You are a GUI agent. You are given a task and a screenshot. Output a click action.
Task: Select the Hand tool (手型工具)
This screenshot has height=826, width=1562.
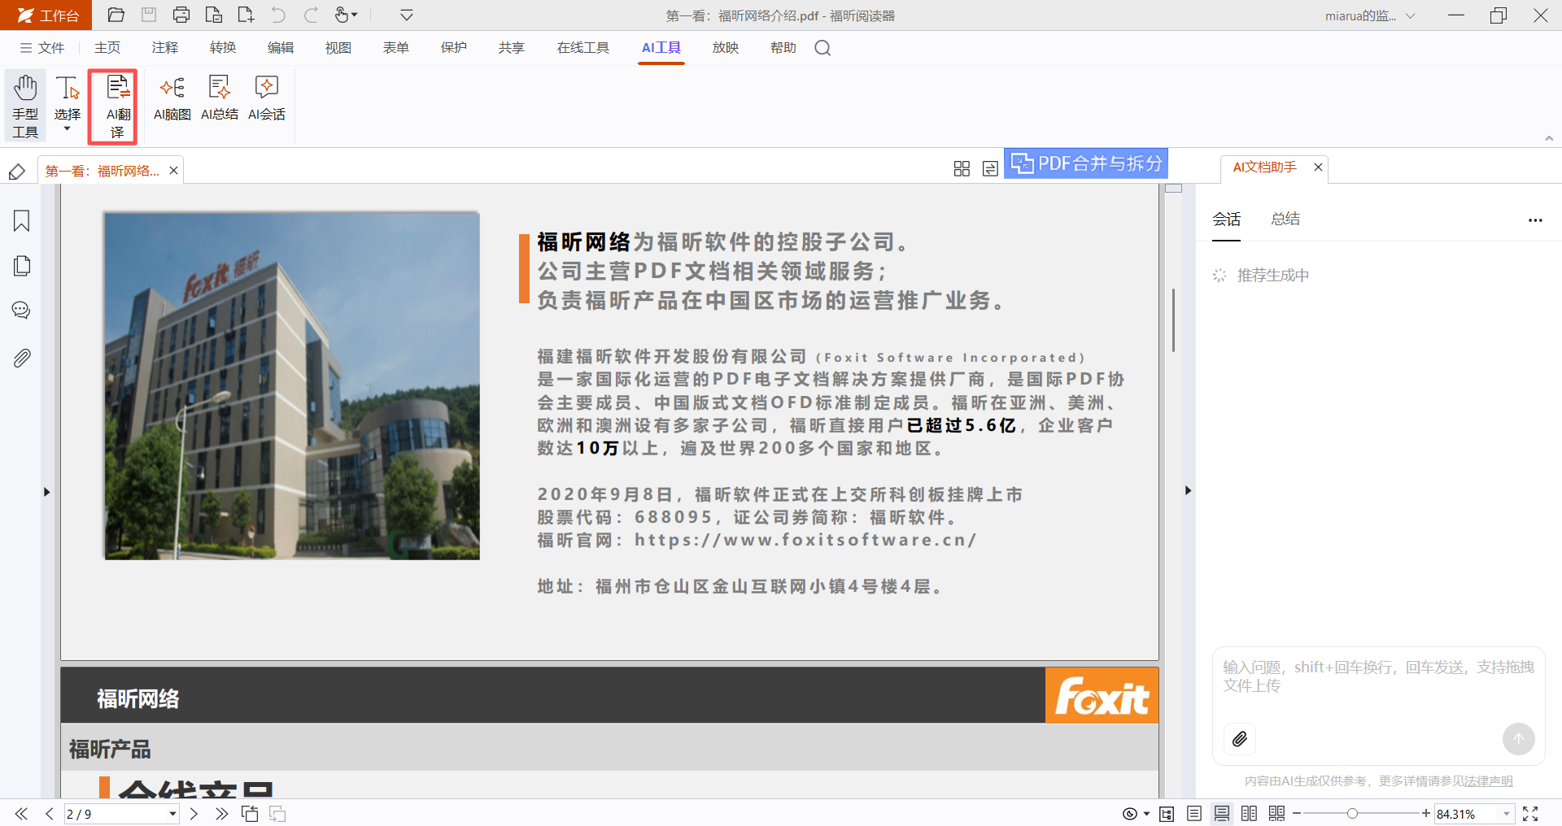coord(25,107)
